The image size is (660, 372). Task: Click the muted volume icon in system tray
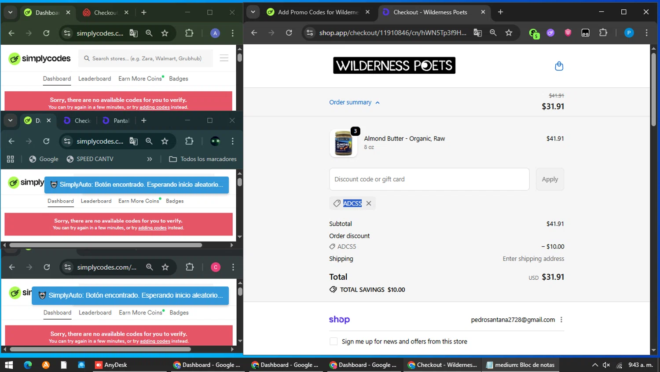click(606, 365)
